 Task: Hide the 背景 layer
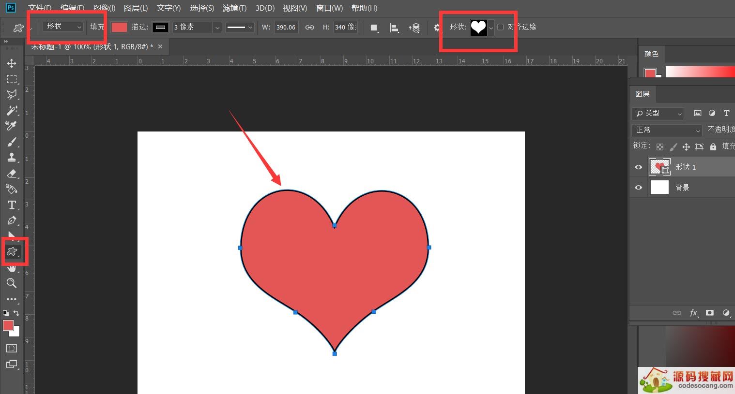click(638, 188)
